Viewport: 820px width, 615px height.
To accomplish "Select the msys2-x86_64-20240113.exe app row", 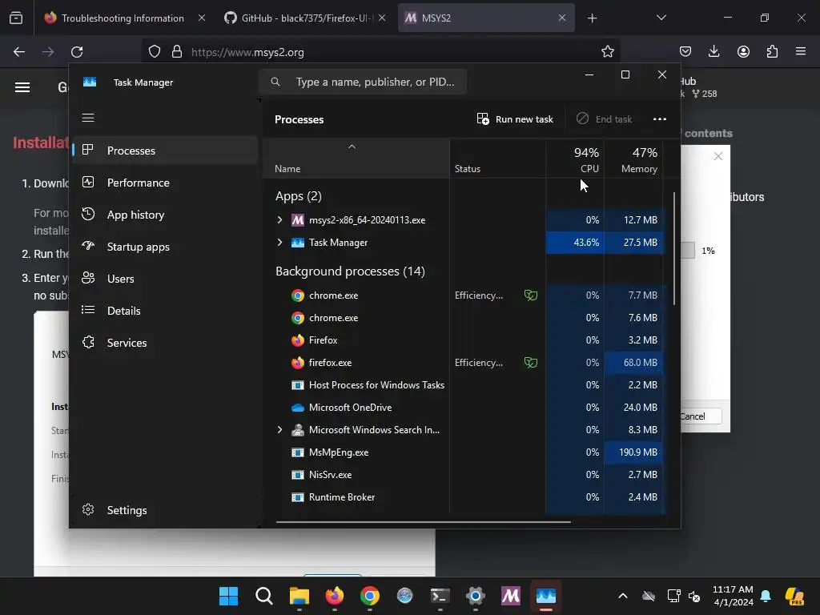I will (465, 220).
